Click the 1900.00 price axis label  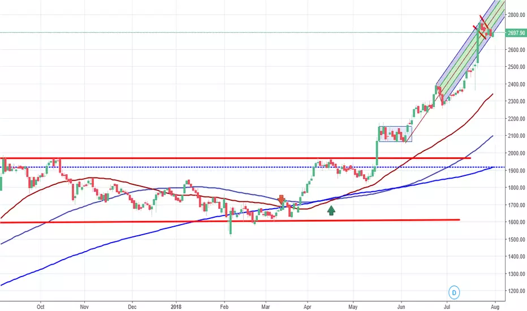click(x=516, y=170)
